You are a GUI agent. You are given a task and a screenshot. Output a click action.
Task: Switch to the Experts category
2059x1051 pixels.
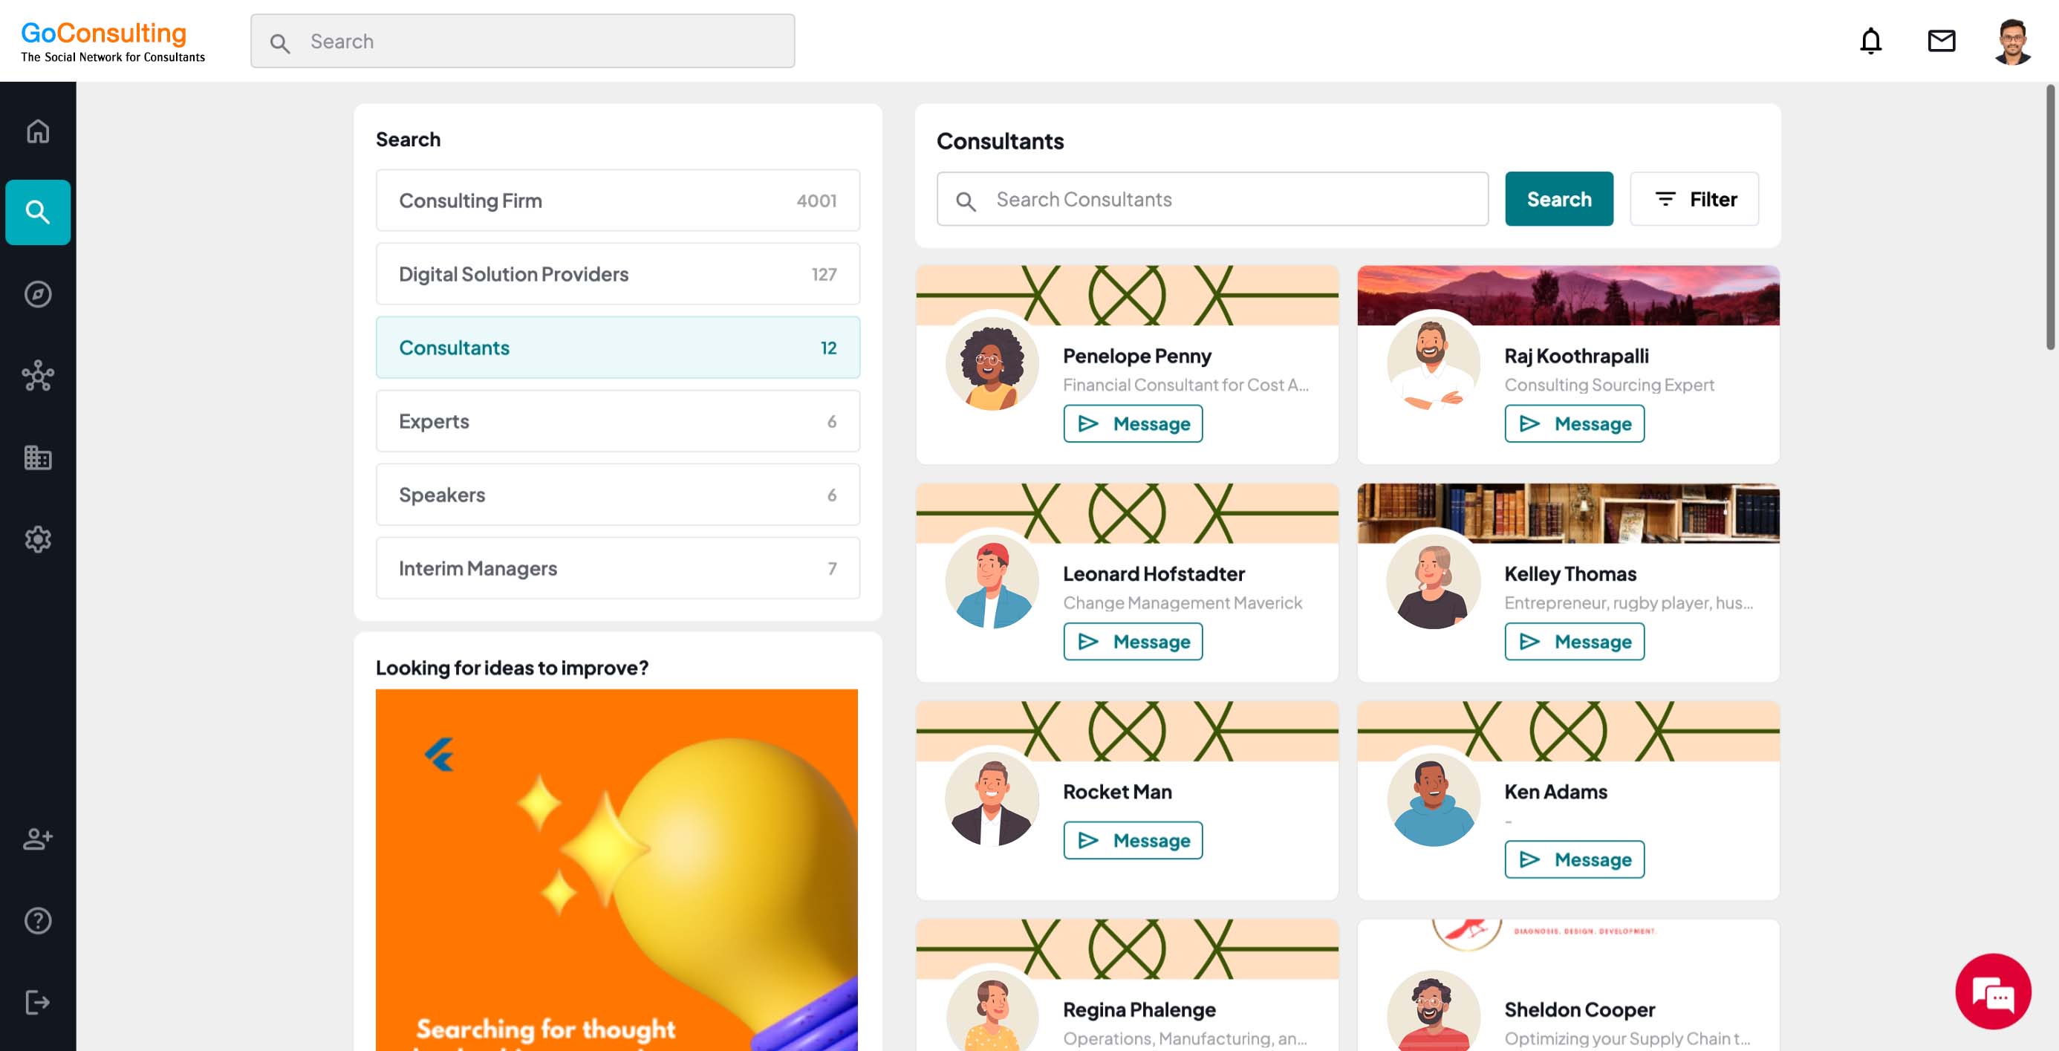tap(617, 421)
